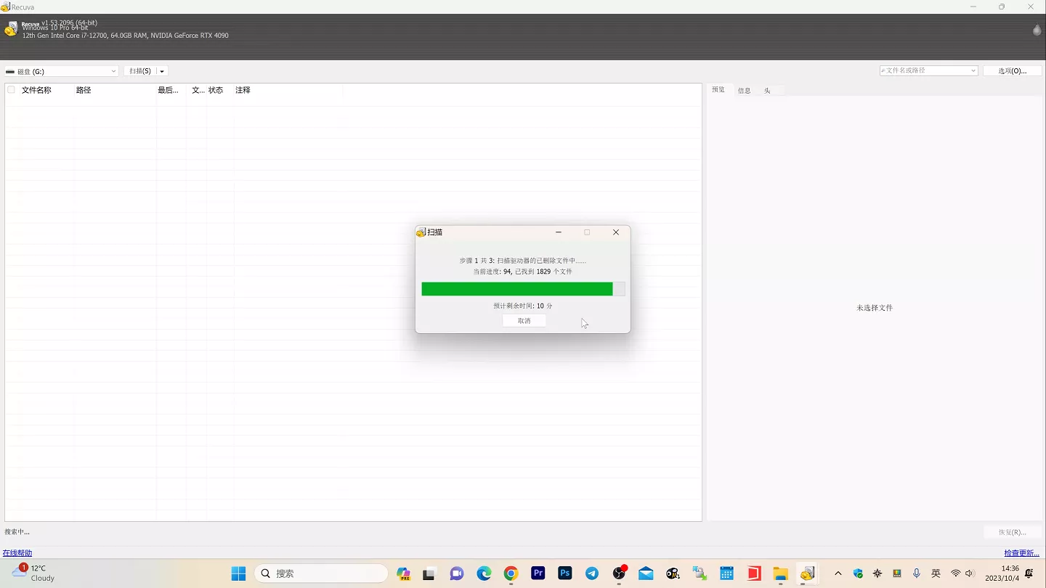Cancel the scan with the 取消 button

pos(524,321)
